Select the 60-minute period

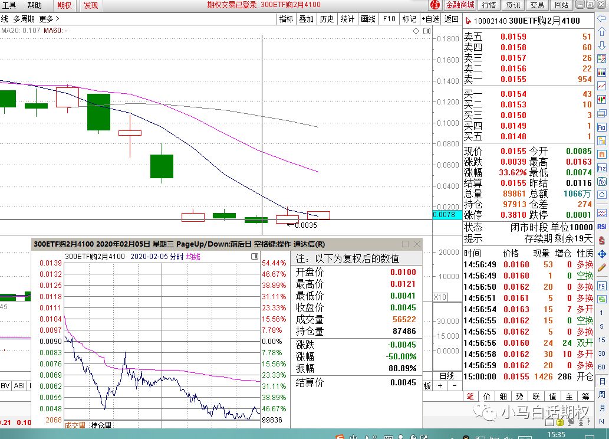click(601, 367)
